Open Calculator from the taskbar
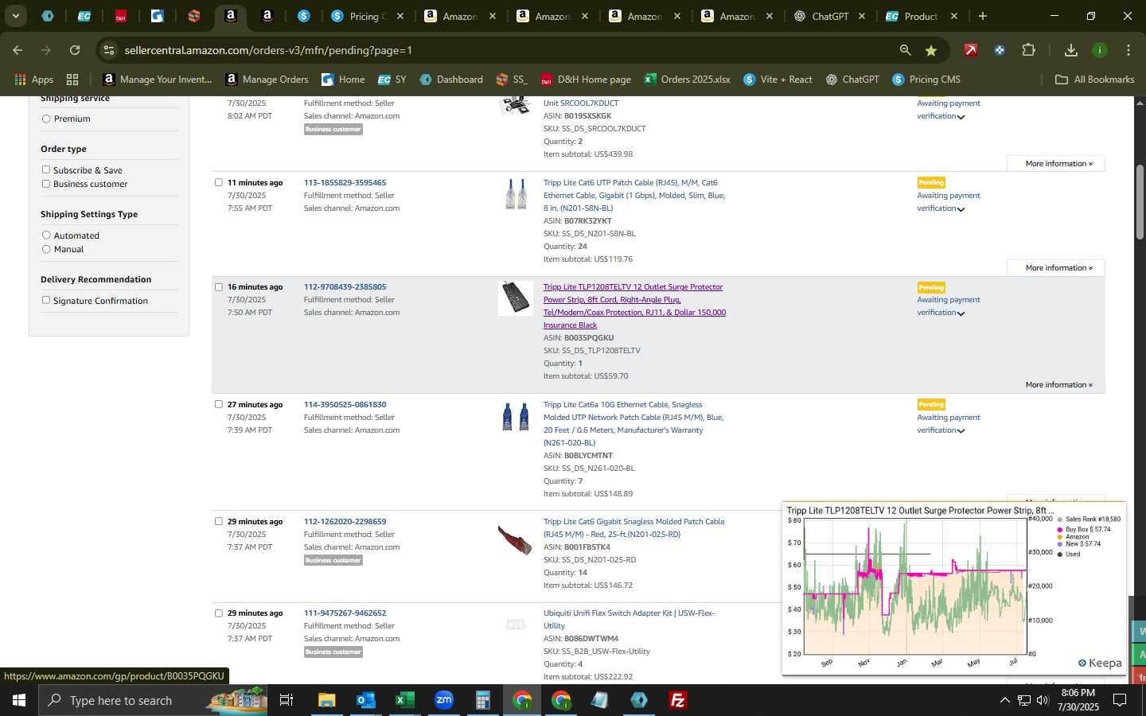This screenshot has height=716, width=1146. (482, 700)
